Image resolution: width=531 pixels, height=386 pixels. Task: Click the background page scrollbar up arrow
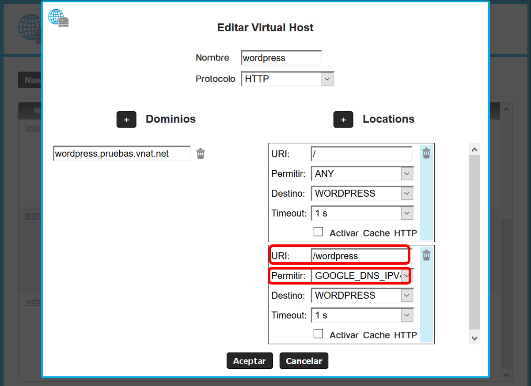click(x=507, y=109)
